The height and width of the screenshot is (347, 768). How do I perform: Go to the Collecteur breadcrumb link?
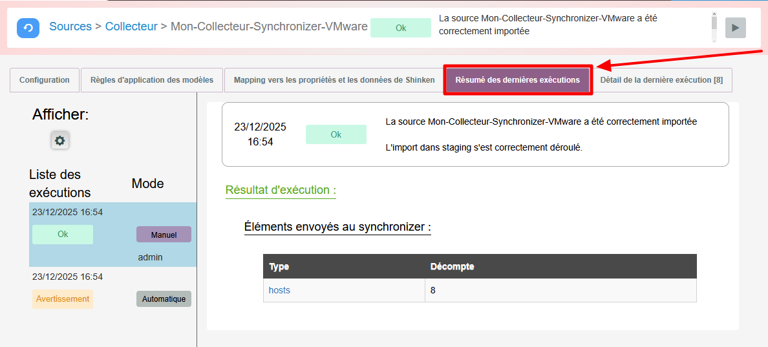tap(131, 26)
